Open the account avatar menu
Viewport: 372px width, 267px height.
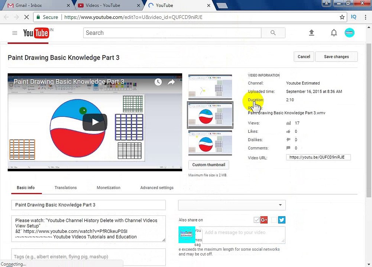[x=349, y=33]
